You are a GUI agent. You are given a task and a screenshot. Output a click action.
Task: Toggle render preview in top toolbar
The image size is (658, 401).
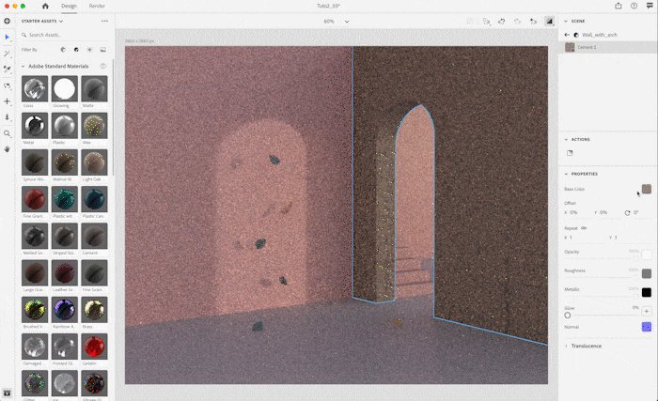click(x=549, y=21)
